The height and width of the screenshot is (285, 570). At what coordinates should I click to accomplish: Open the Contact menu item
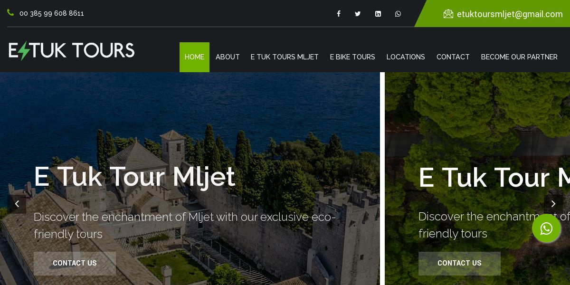point(453,57)
